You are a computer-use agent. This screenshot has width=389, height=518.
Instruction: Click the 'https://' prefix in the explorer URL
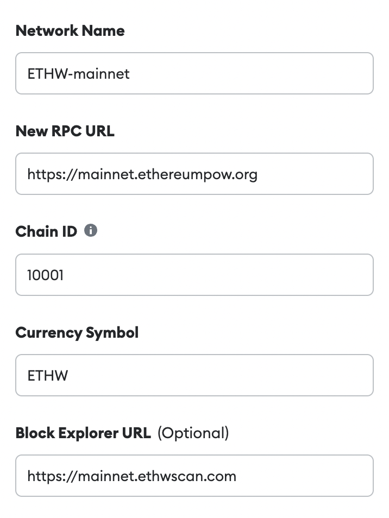[52, 476]
